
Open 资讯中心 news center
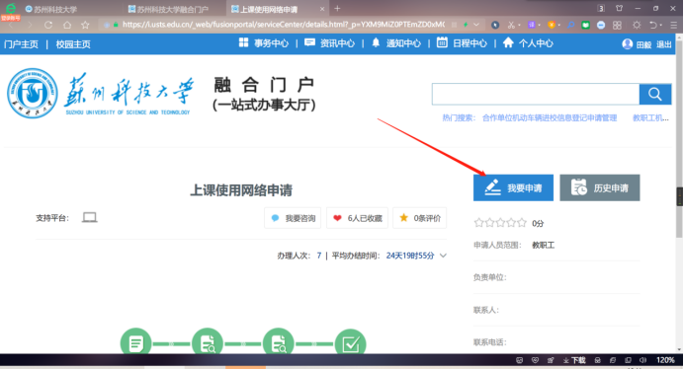(x=329, y=43)
